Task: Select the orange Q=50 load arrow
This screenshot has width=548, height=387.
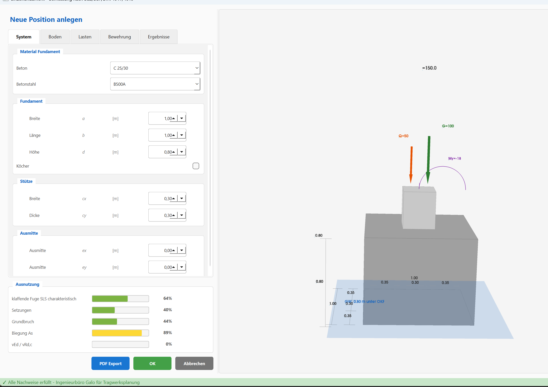Action: tap(411, 165)
